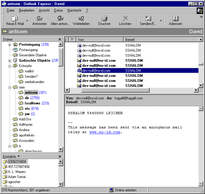Screen dimensions: 205x194
Task: Click the Senden/Empfangen icon
Action: [x=148, y=19]
